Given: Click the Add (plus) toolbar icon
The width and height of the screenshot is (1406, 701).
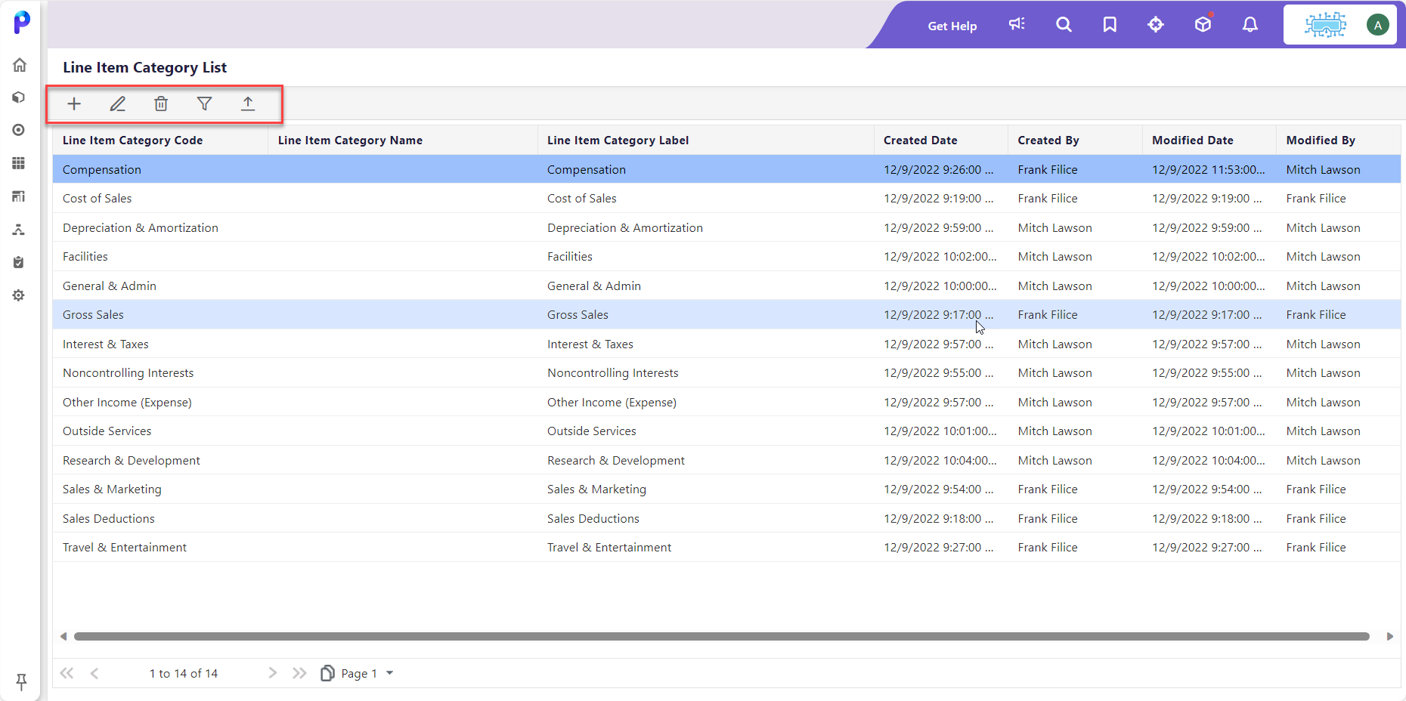Looking at the screenshot, I should (74, 104).
